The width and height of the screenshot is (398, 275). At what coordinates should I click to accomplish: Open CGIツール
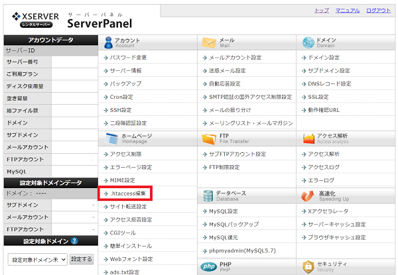[123, 233]
